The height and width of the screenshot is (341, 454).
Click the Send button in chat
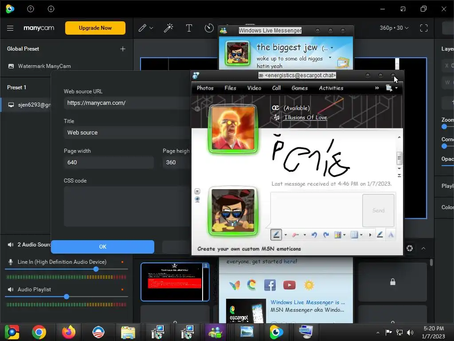tap(378, 210)
